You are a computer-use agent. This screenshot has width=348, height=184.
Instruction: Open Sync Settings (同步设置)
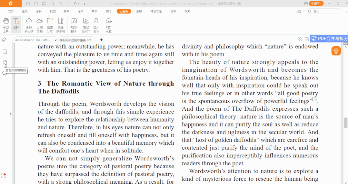[109, 25]
